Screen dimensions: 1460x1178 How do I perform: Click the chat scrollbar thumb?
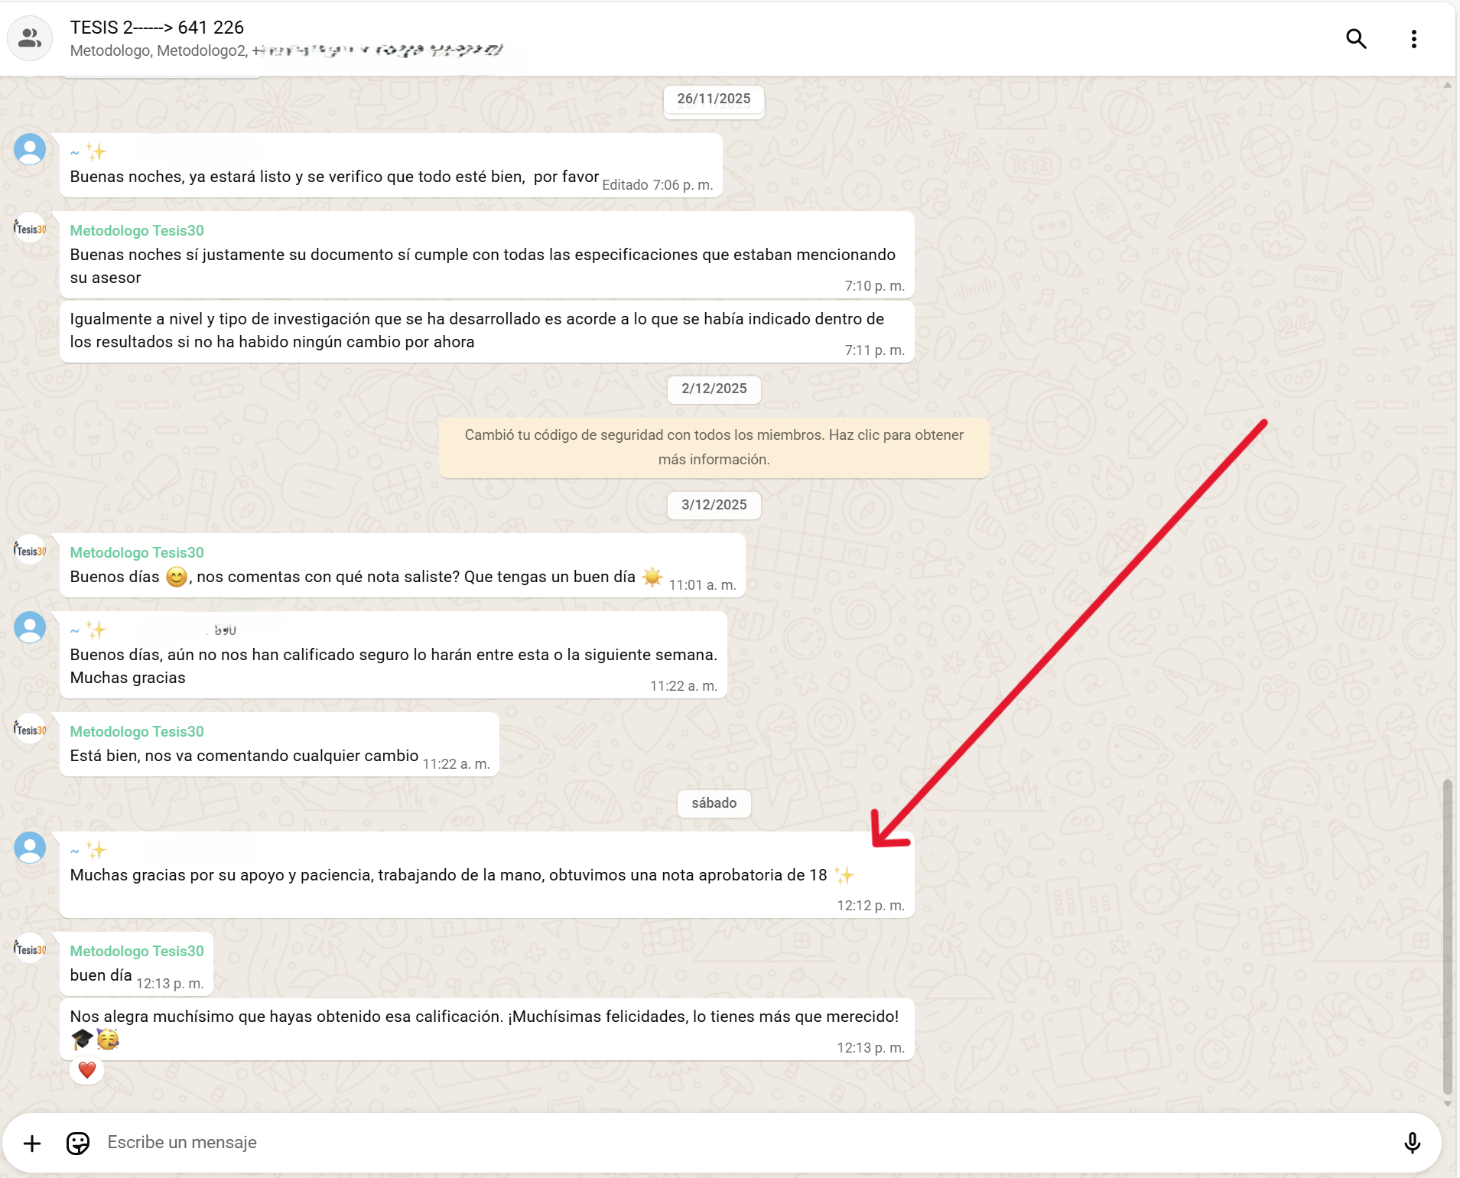point(1447,937)
